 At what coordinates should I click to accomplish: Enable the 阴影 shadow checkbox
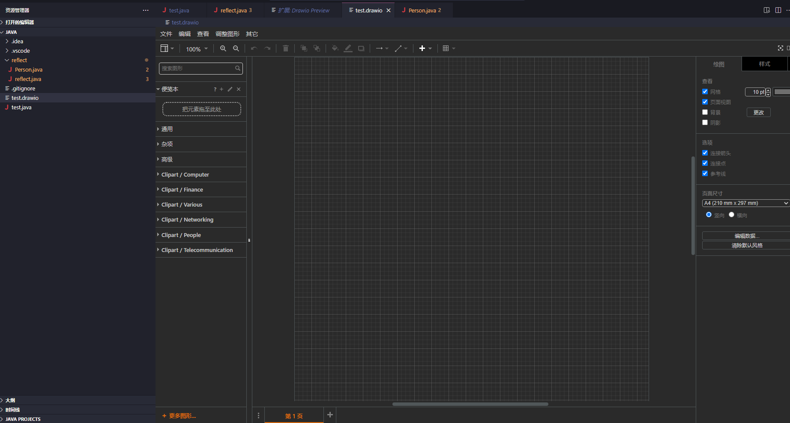[x=705, y=123]
